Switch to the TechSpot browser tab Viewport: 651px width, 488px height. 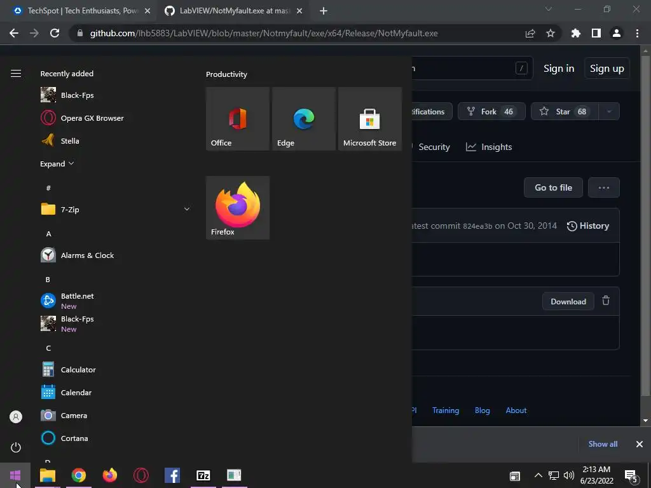78,11
